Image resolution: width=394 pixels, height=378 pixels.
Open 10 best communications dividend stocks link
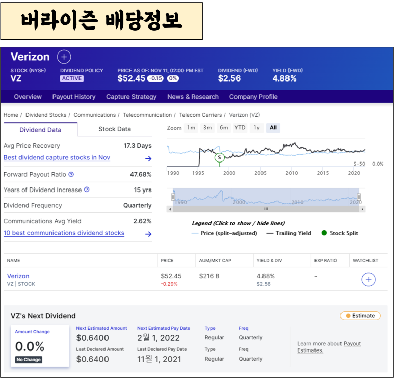[x=64, y=233]
